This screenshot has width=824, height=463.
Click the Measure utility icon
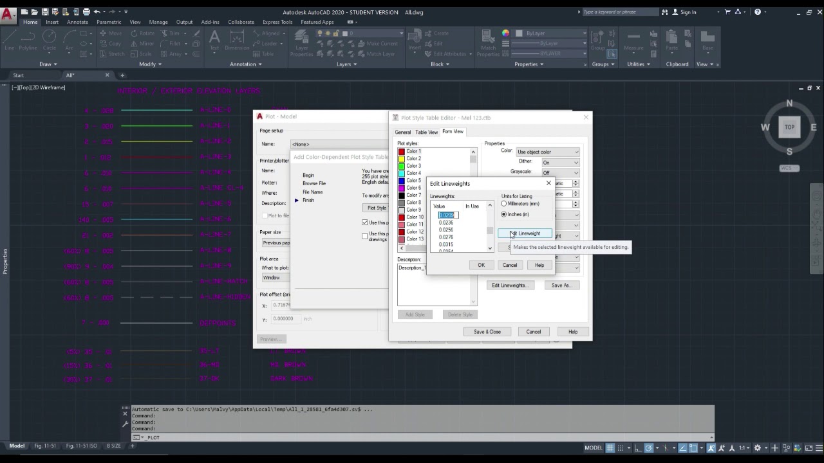[x=633, y=40]
